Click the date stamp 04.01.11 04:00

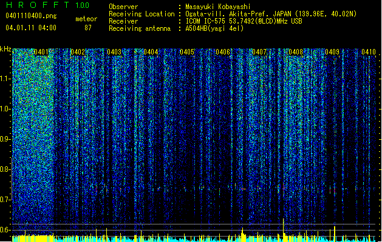pyautogui.click(x=31, y=28)
